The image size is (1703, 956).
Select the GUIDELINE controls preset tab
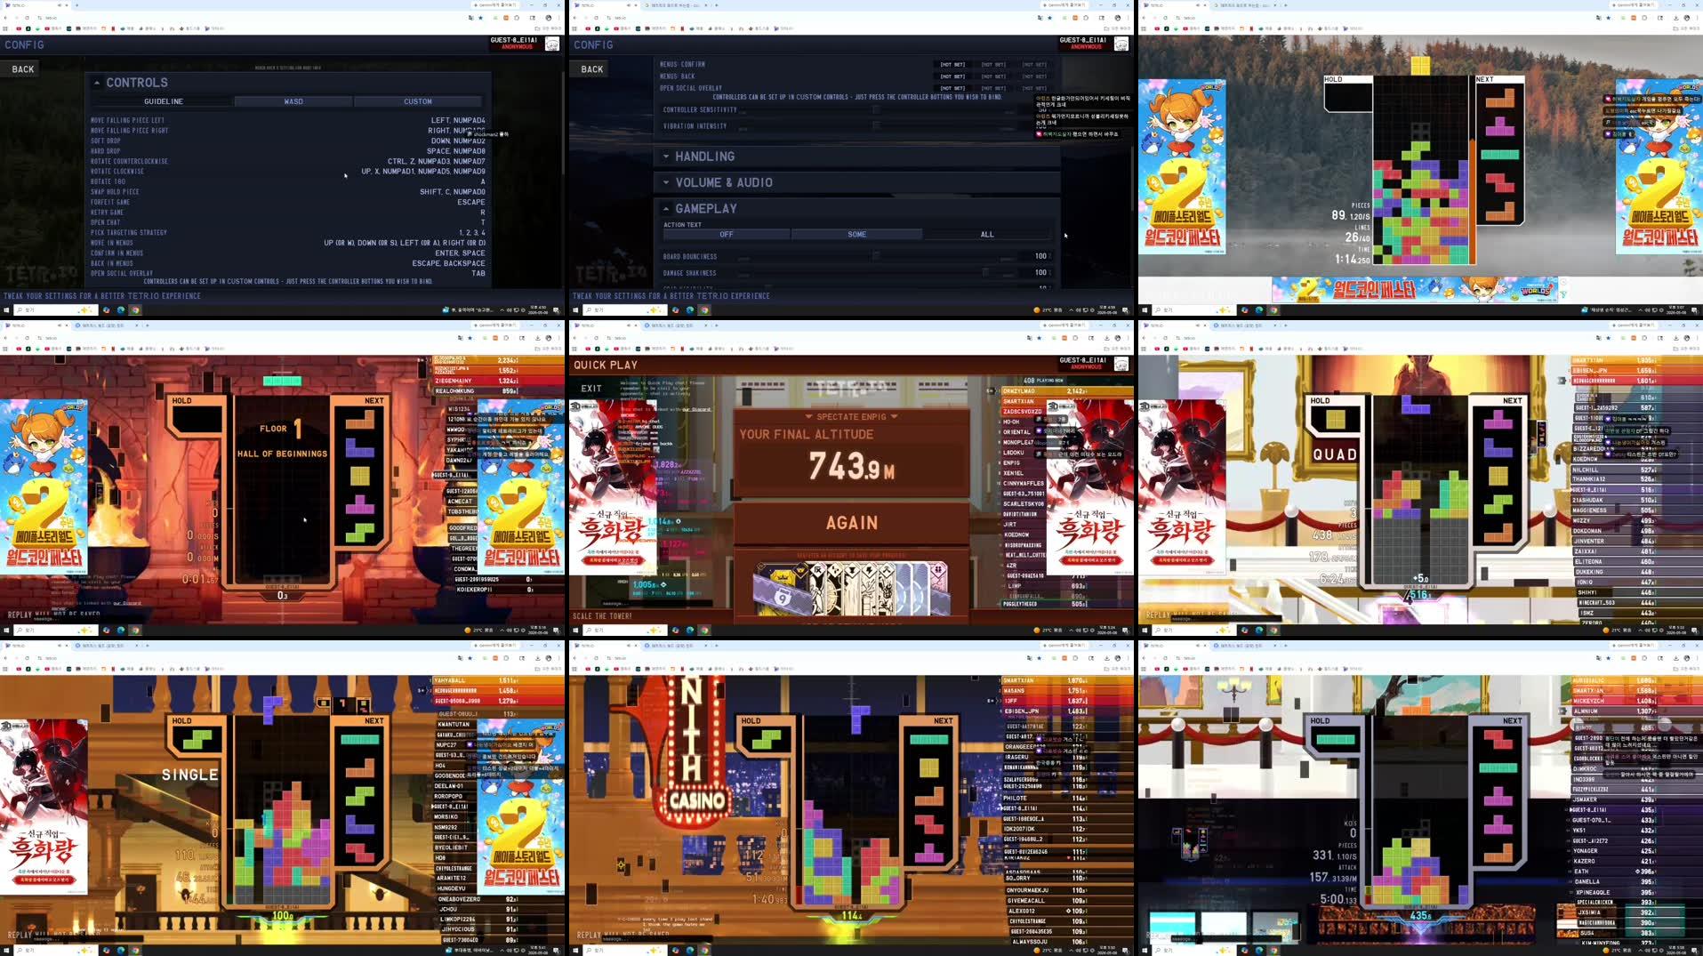(164, 101)
